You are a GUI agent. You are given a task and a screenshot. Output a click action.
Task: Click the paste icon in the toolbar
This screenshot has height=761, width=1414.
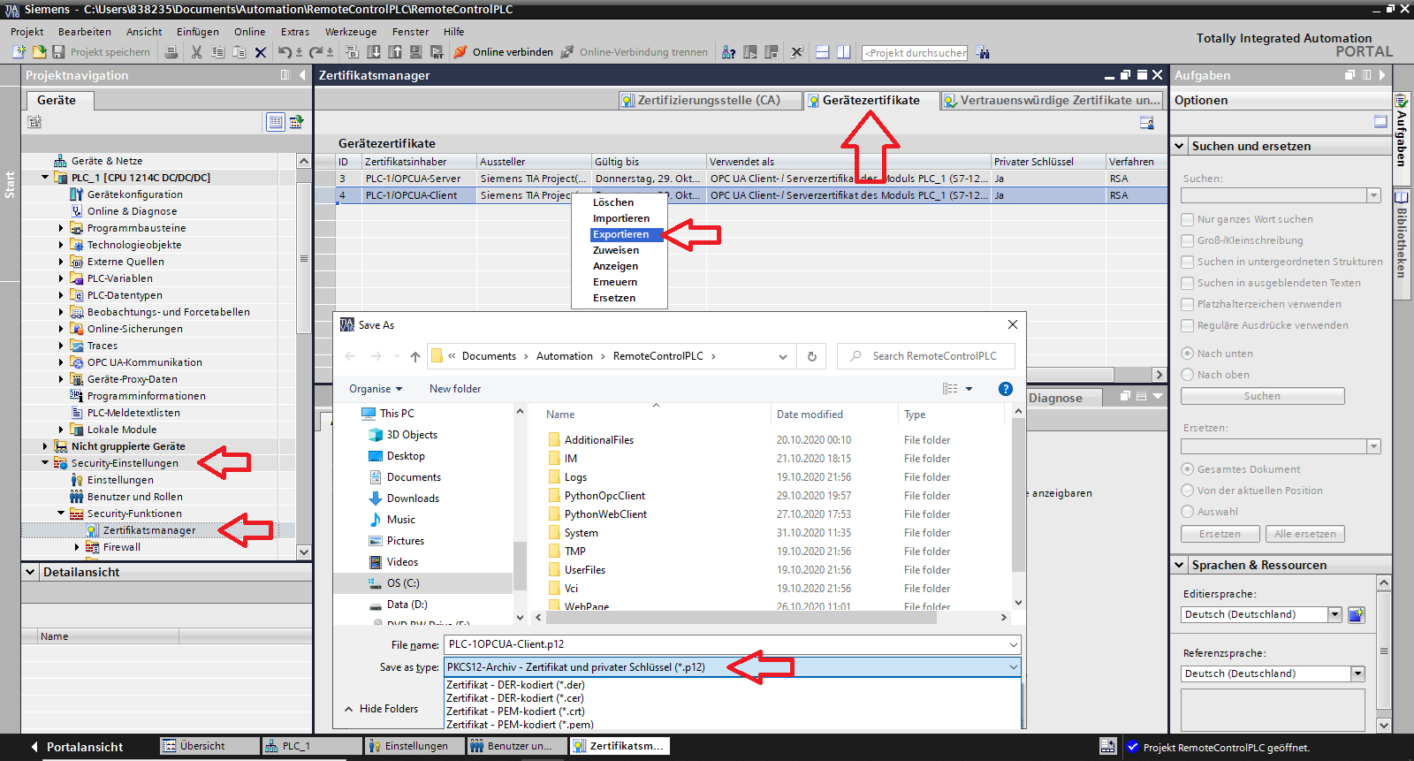(x=239, y=52)
